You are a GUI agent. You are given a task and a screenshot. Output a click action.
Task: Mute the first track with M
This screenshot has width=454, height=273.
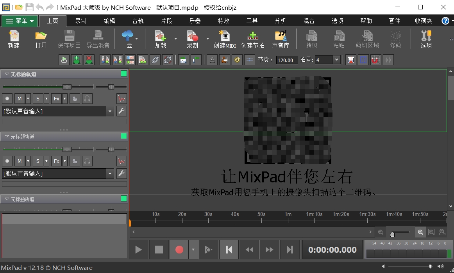point(20,98)
